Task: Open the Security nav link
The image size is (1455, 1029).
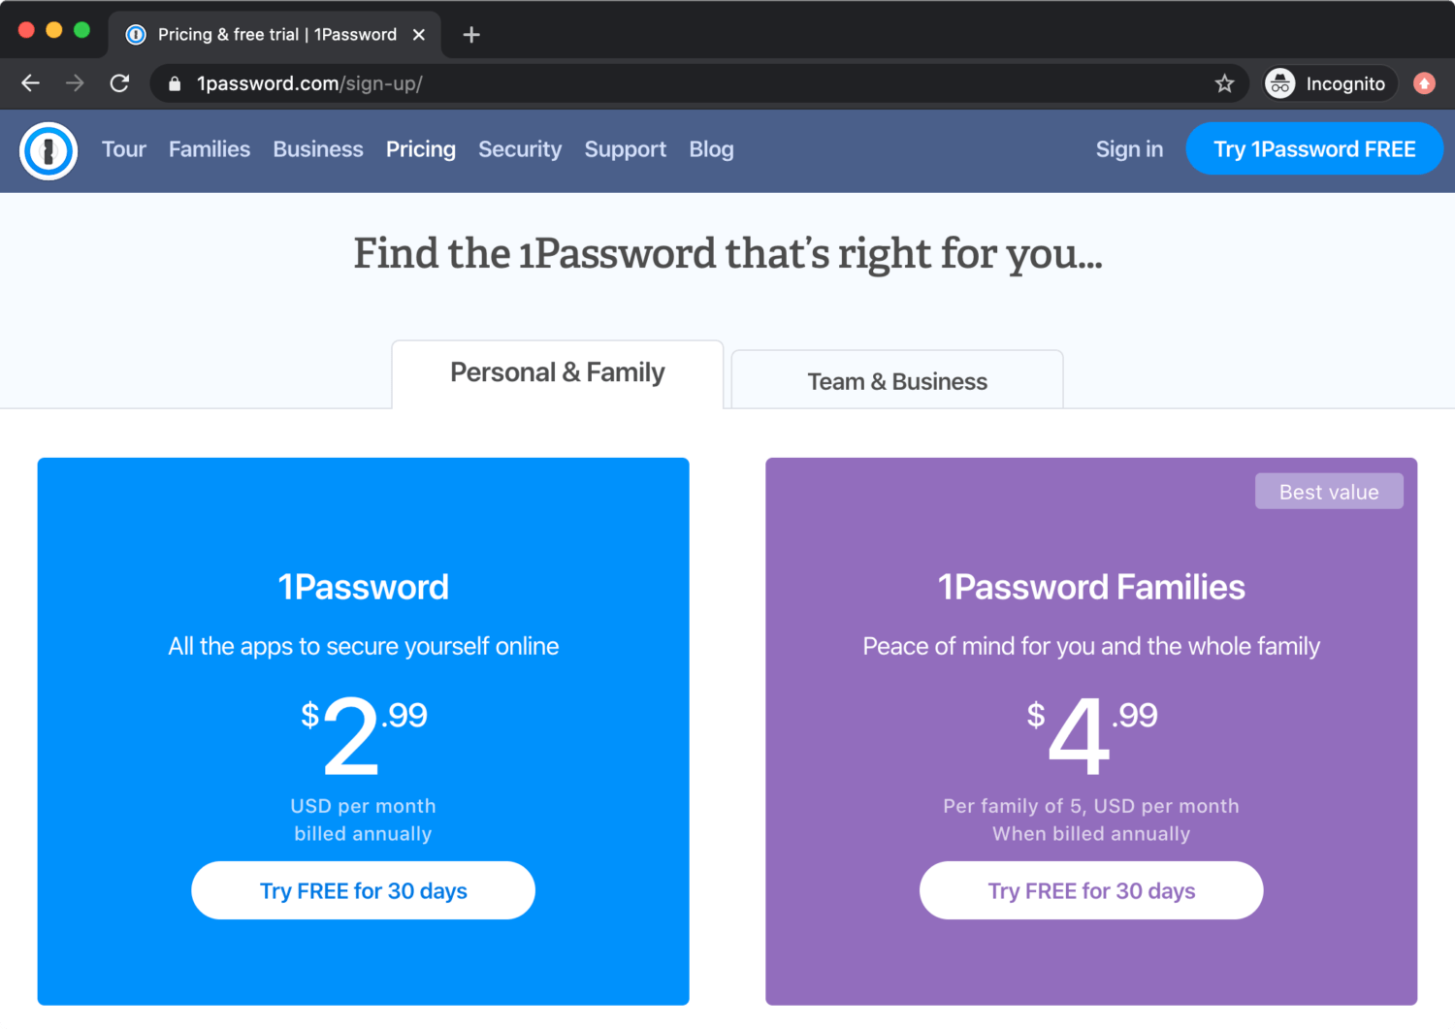Action: point(520,149)
